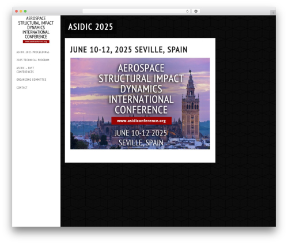Click the round download icon in toolbar
Image resolution: width=288 pixels, height=244 pixels.
click(196, 12)
